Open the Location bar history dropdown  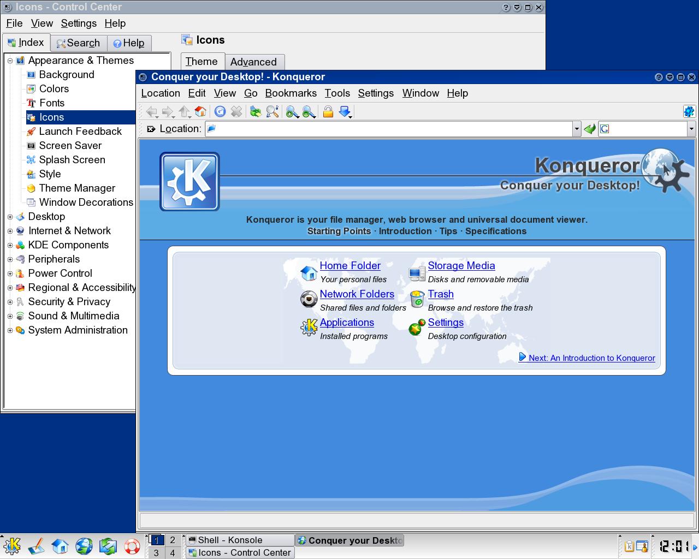point(577,129)
